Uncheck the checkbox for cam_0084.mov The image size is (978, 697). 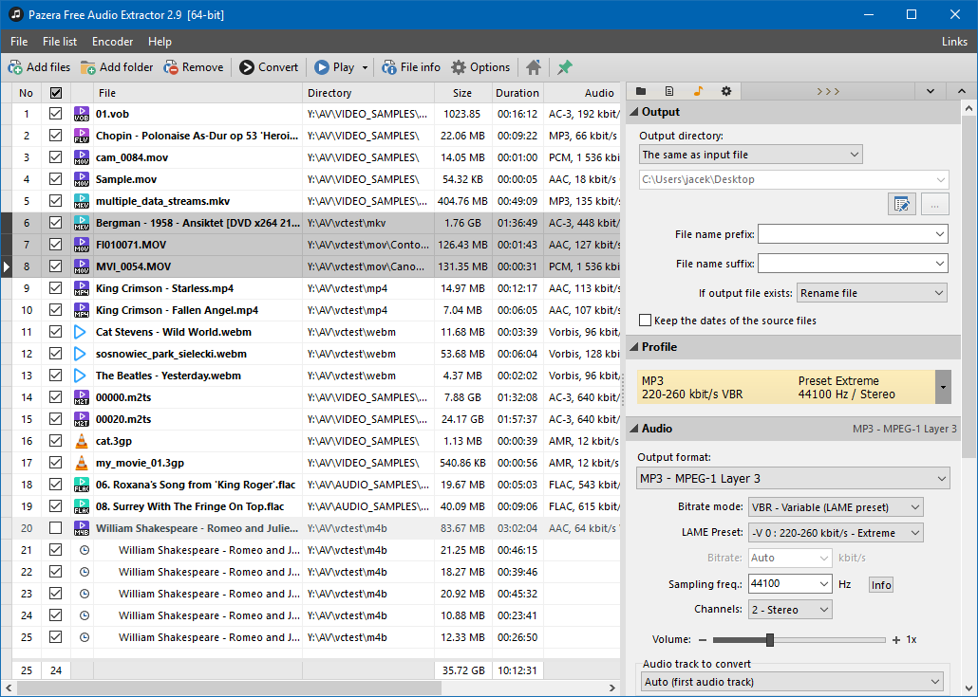[x=55, y=157]
